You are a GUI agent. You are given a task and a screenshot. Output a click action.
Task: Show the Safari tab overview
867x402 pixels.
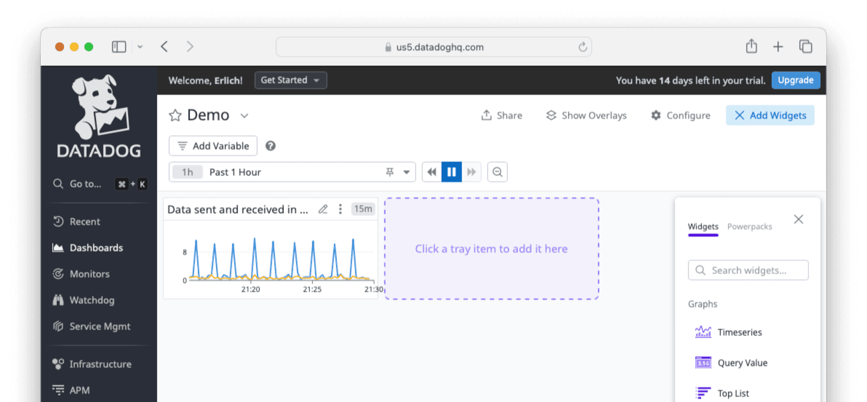pos(806,47)
